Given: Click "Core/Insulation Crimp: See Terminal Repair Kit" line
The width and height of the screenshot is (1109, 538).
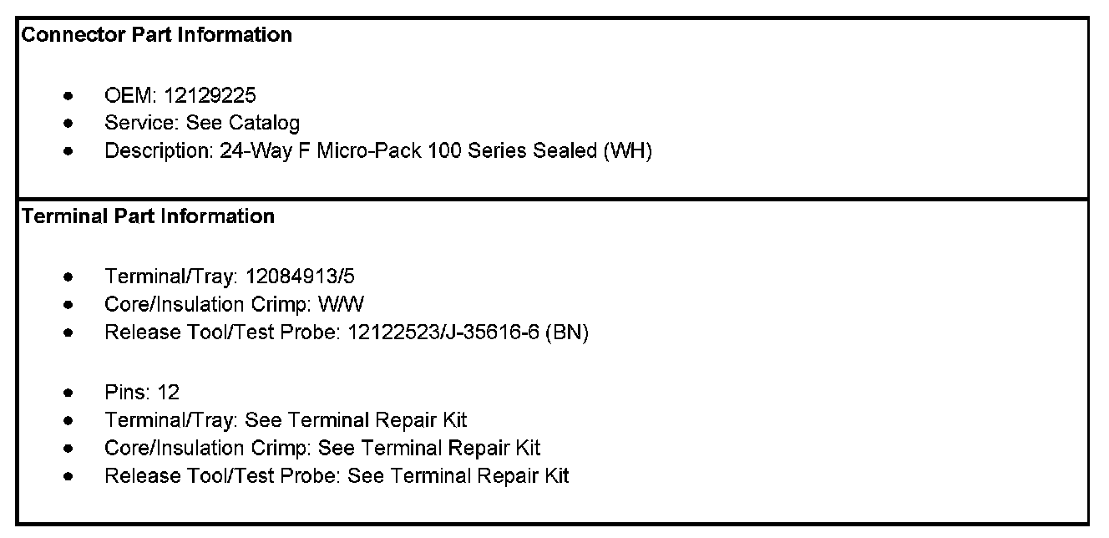Looking at the screenshot, I should (x=322, y=448).
